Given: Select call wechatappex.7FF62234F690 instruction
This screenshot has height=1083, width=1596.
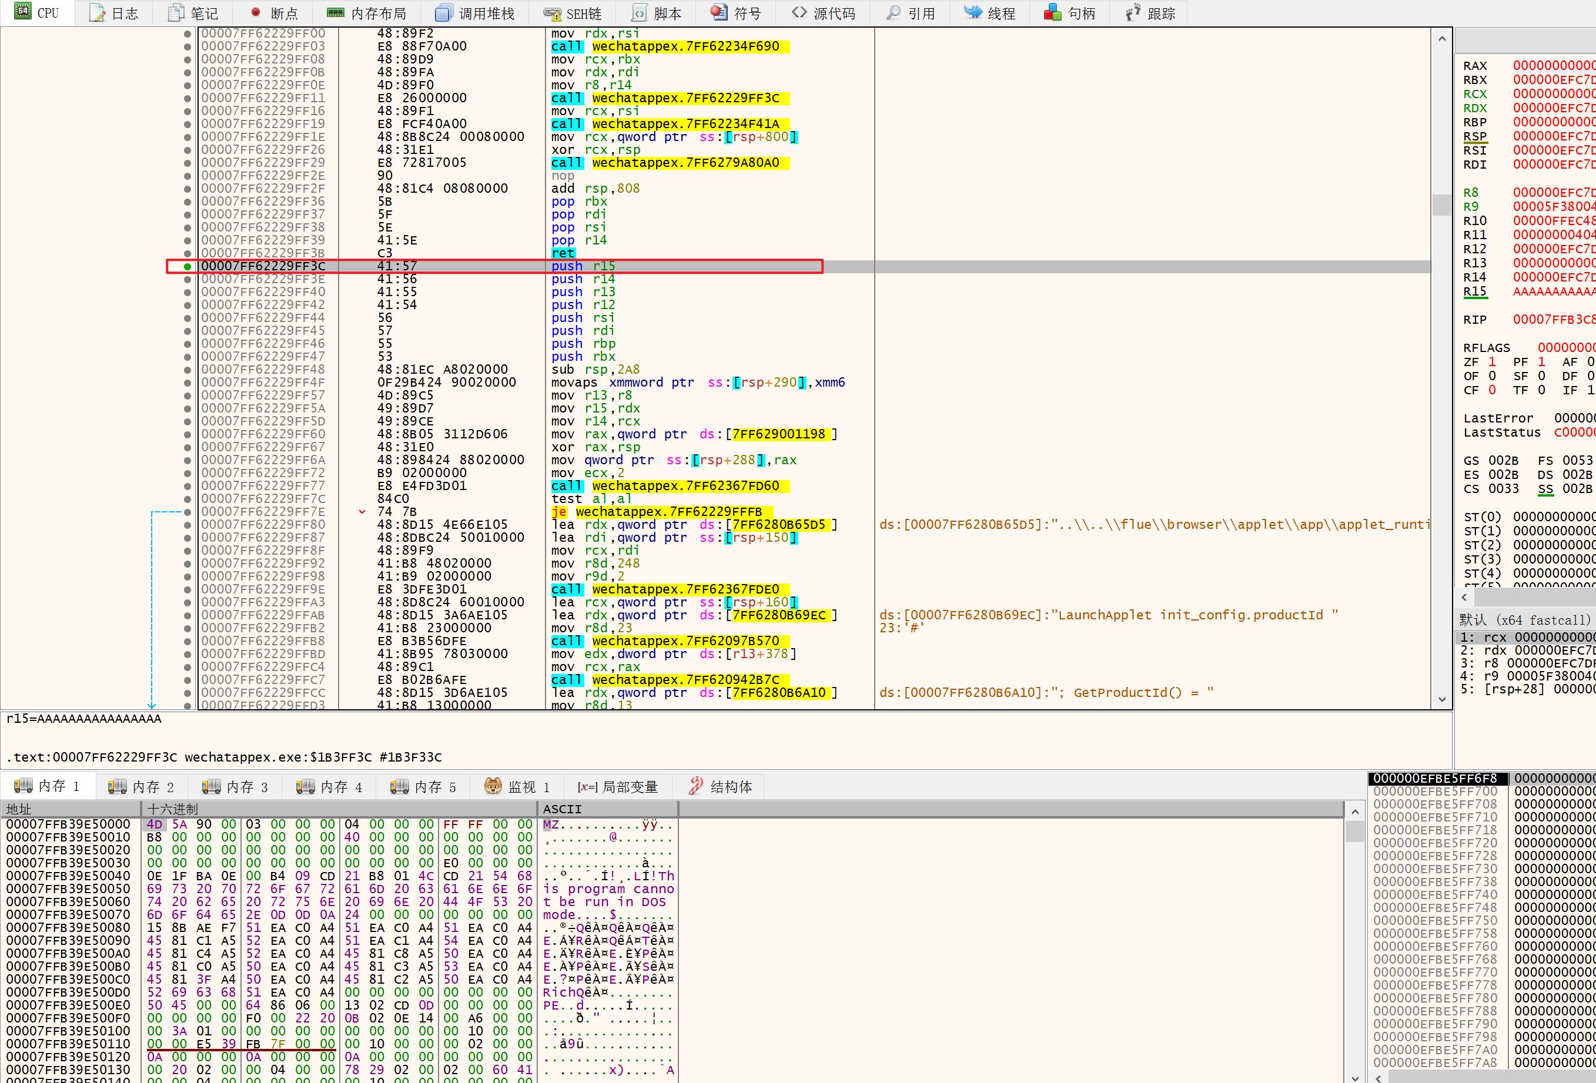Looking at the screenshot, I should 670,46.
